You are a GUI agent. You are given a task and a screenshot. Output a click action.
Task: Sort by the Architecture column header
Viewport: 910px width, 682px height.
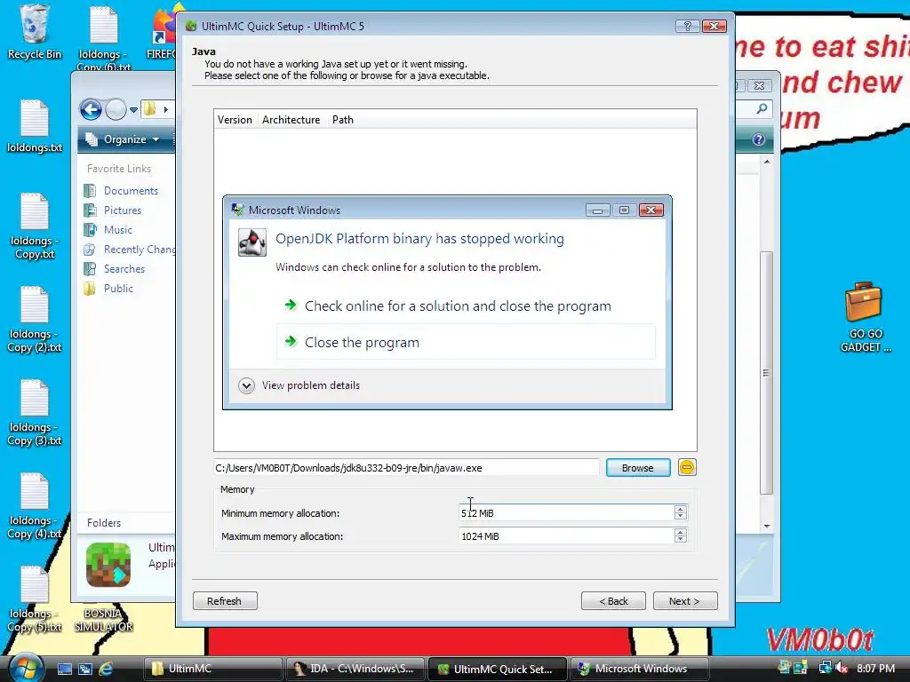pyautogui.click(x=291, y=120)
